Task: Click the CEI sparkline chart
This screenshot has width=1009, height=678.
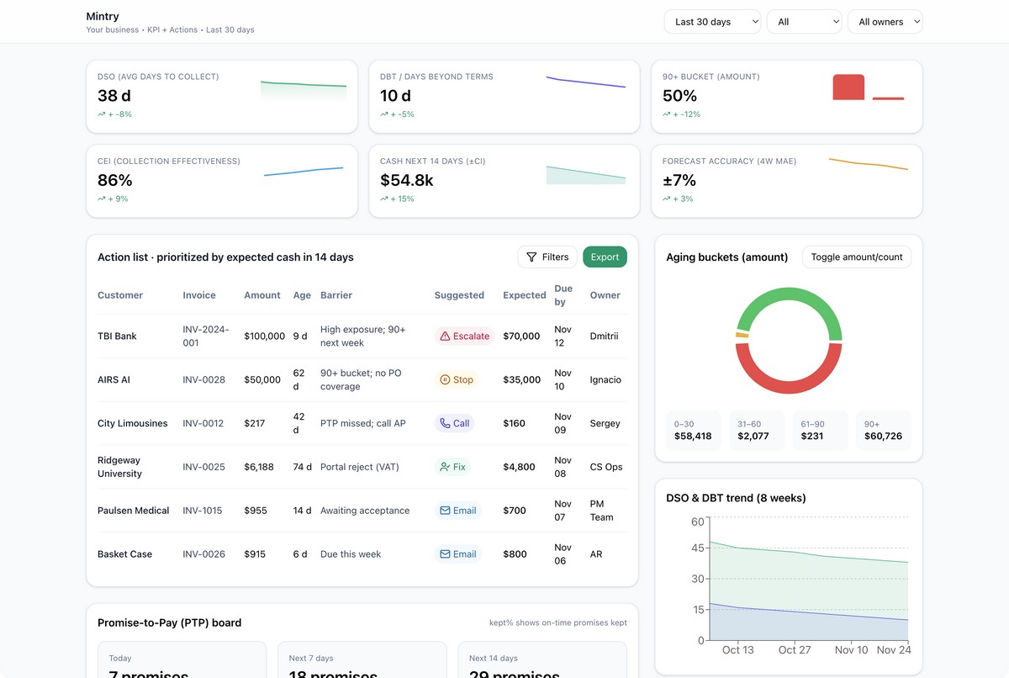Action: coord(304,172)
